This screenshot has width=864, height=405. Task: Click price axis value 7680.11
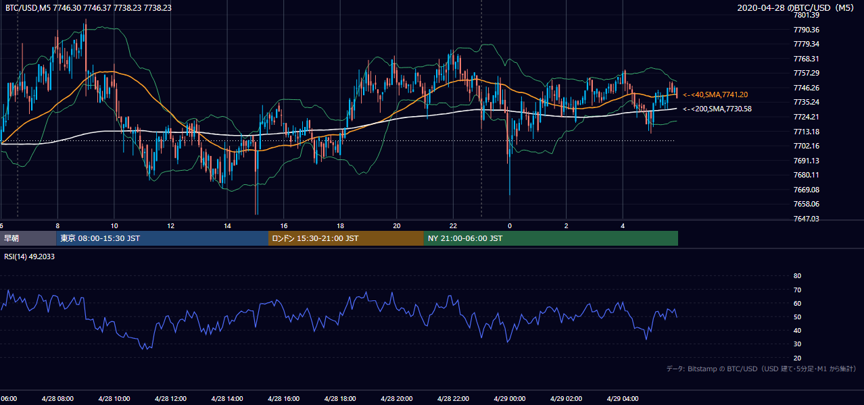point(807,175)
